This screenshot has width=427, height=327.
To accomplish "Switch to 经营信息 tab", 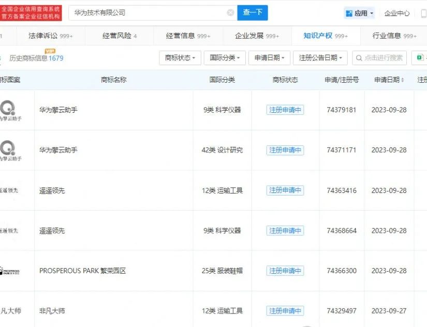I will [x=188, y=36].
